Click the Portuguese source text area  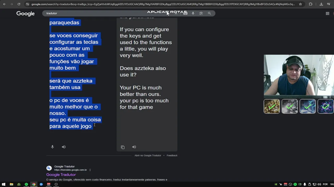(75, 74)
